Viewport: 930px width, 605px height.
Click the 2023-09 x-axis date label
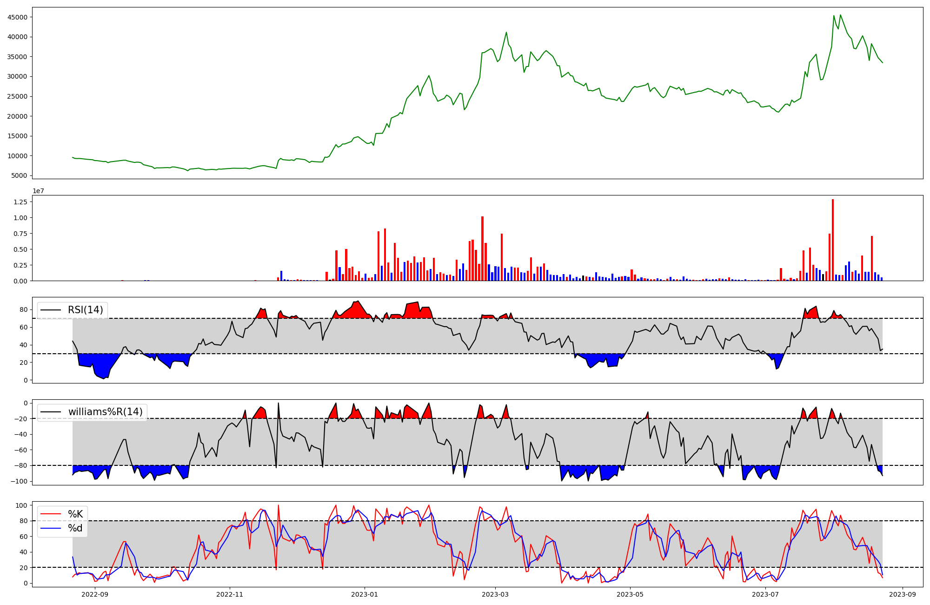click(x=903, y=594)
